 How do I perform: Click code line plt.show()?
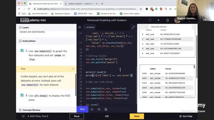92,105
